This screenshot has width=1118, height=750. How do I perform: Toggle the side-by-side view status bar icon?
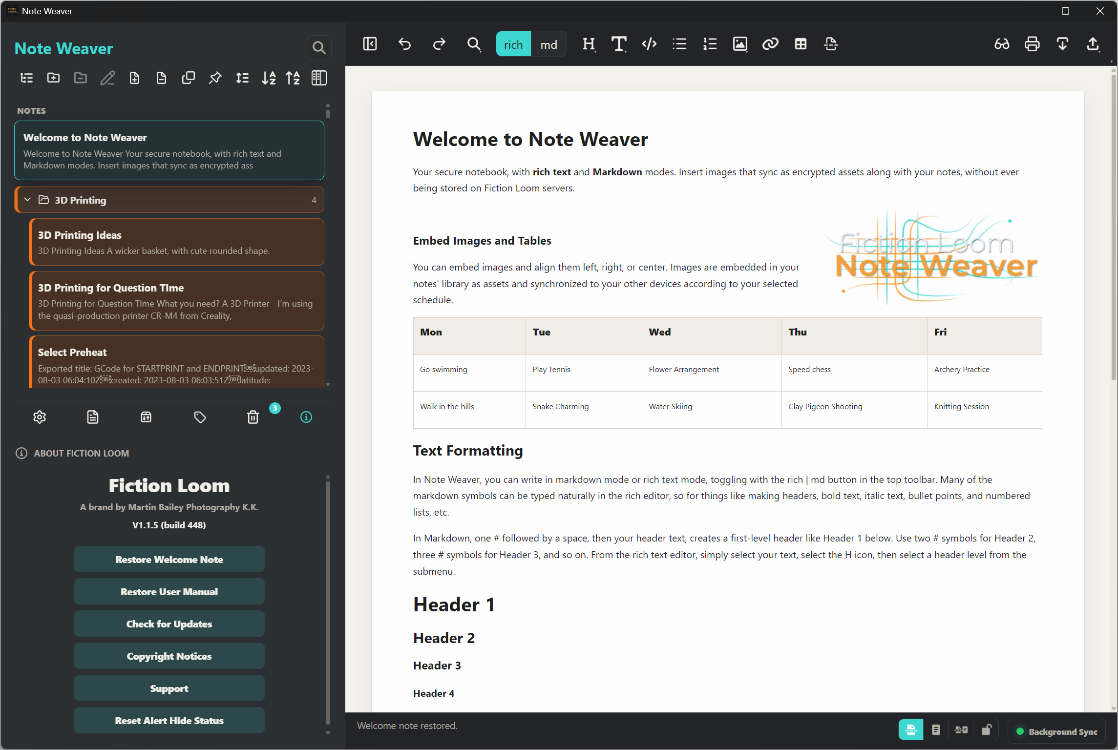coord(961,730)
